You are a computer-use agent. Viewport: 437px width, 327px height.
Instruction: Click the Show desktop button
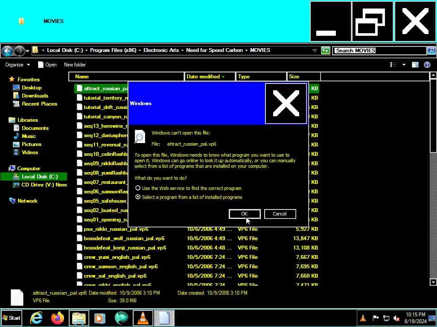[432, 318]
